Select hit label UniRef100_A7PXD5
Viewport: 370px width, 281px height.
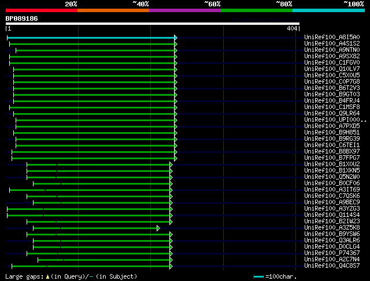pyautogui.click(x=332, y=126)
